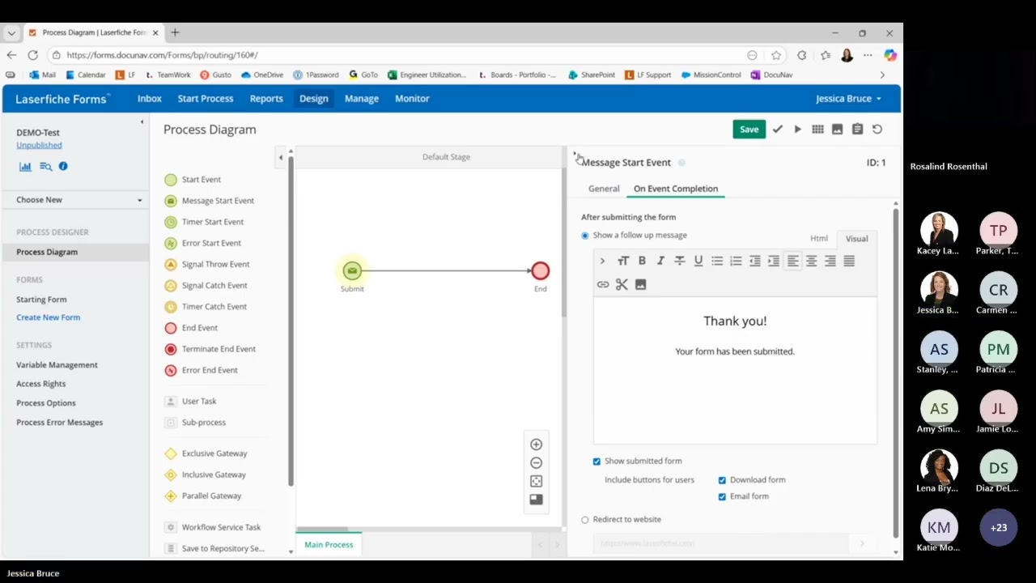Open the Choose New dropdown
Image resolution: width=1036 pixels, height=583 pixels.
tap(79, 200)
